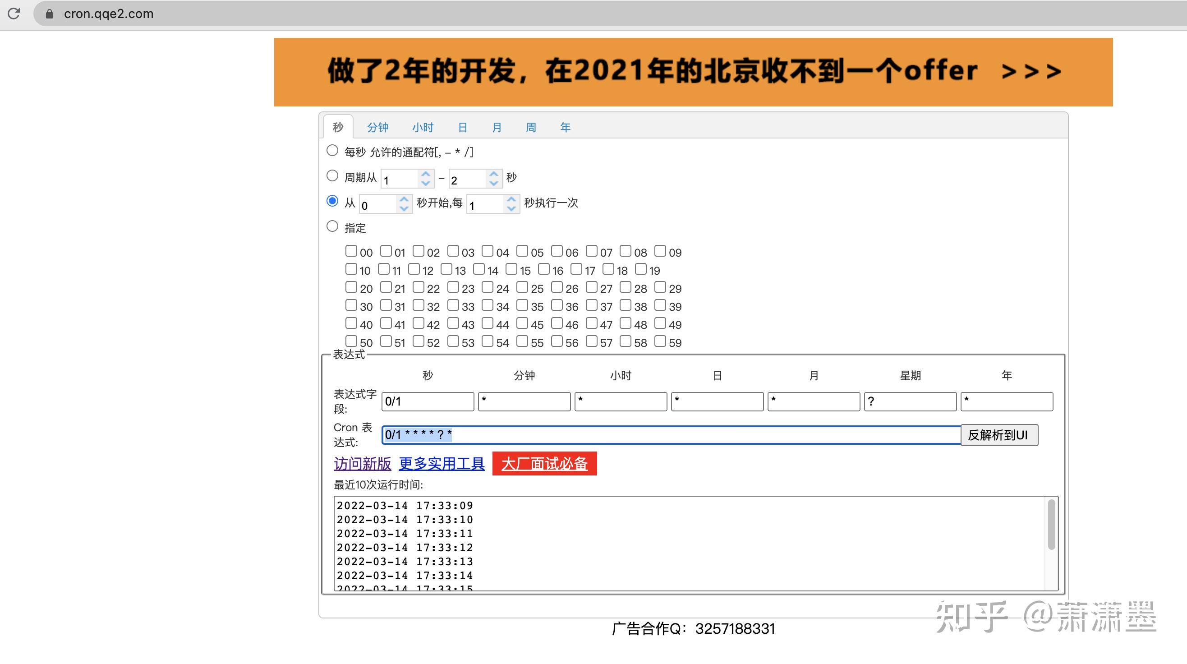Select the 周期从 radio option
The image size is (1187, 664).
pos(332,175)
